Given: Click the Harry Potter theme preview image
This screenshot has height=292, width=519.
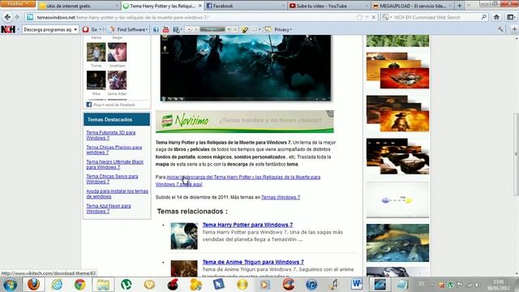Looking at the screenshot, I should pos(245,67).
